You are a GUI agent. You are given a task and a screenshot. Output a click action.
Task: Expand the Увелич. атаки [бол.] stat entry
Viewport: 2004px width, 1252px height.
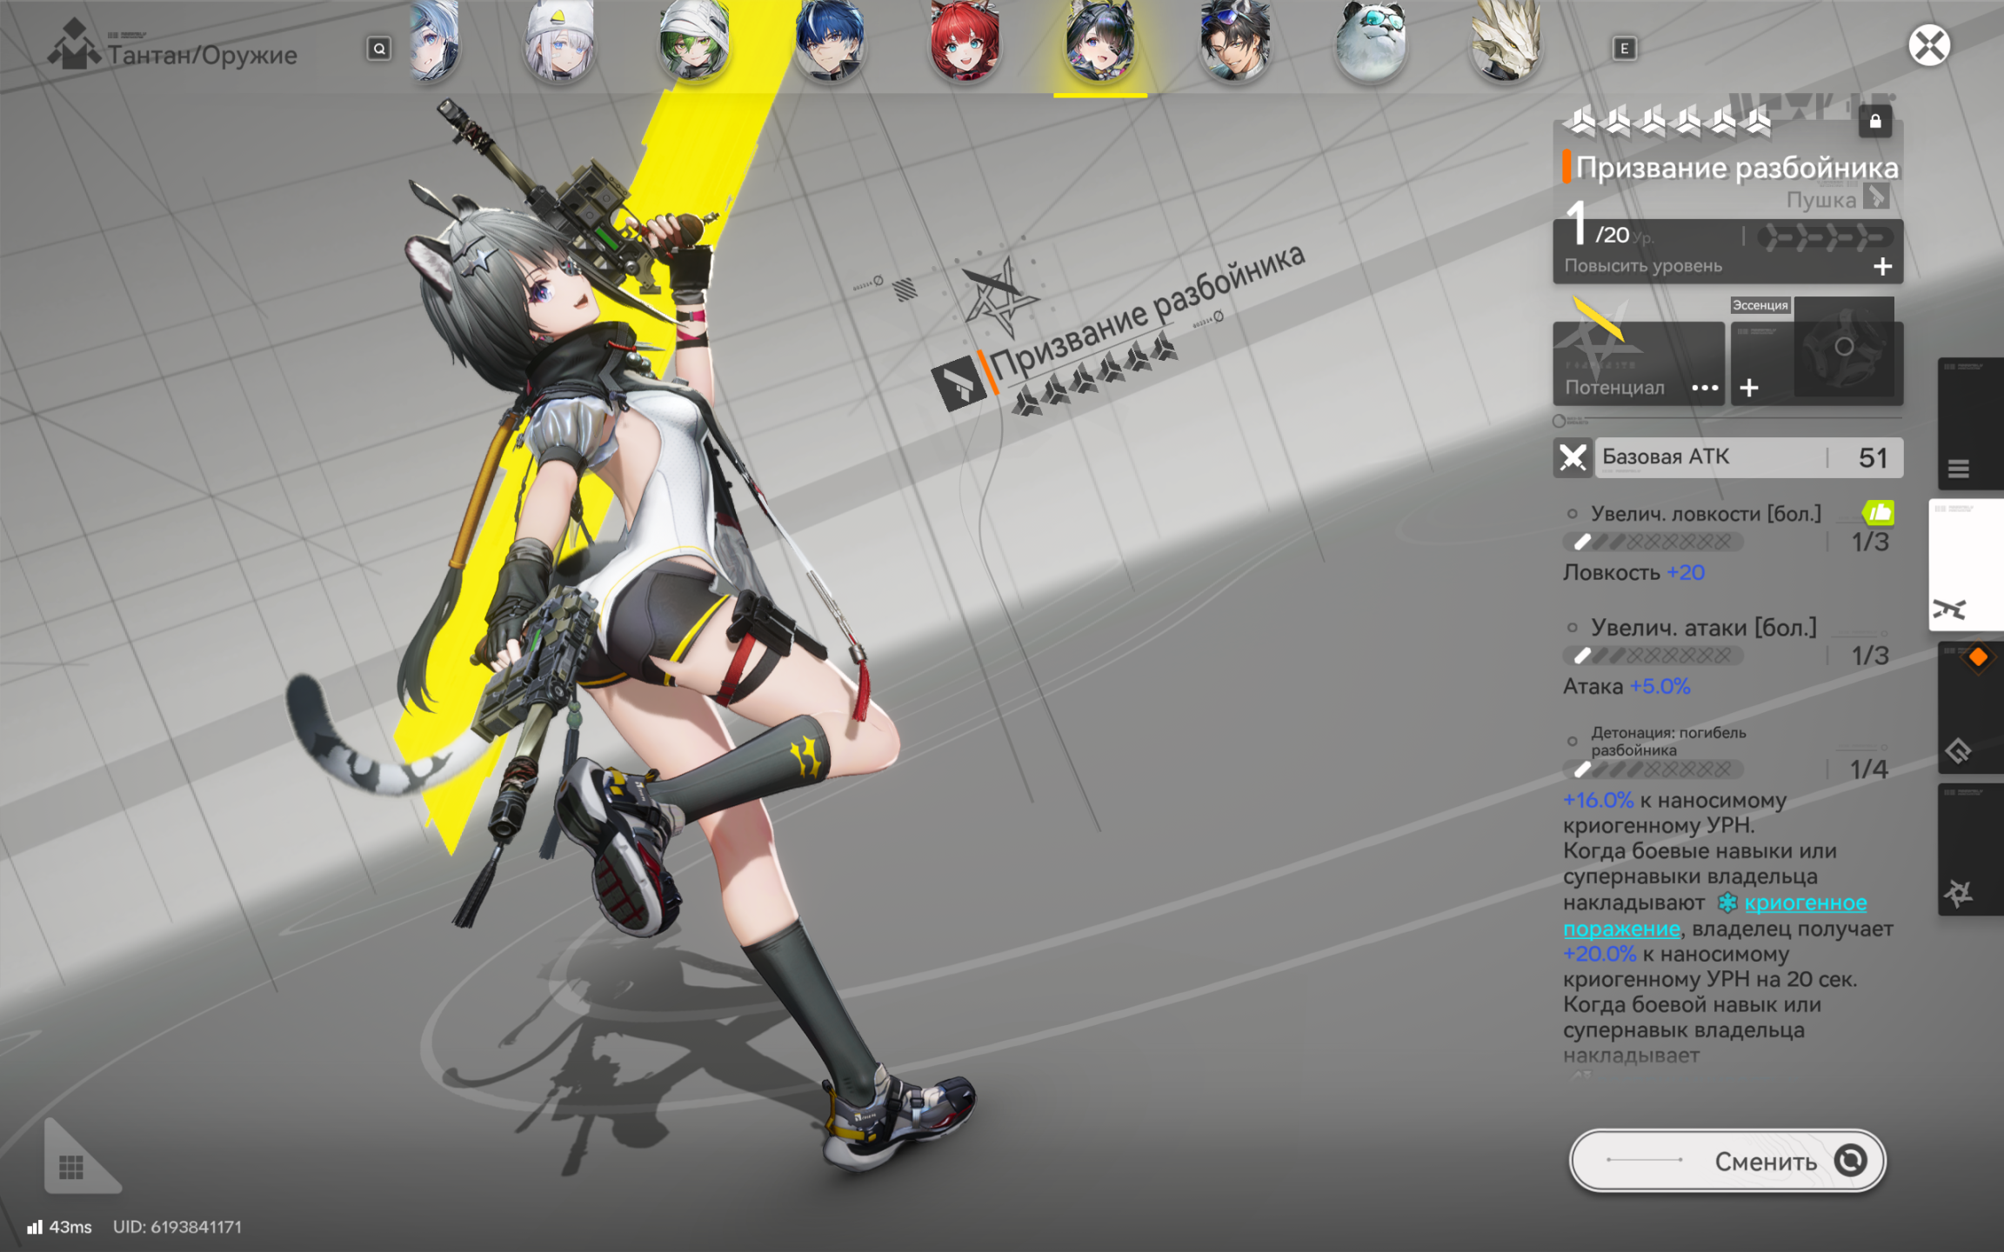click(1701, 628)
